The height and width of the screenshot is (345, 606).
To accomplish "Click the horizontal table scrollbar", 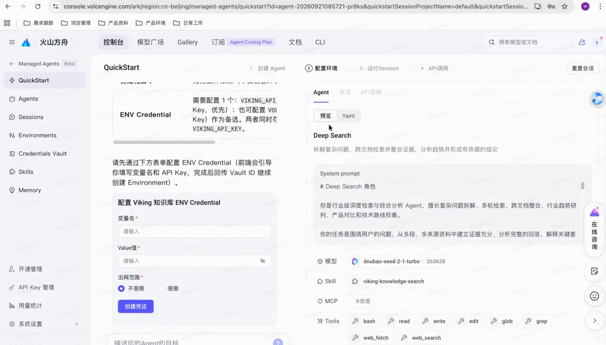I will coord(164,142).
